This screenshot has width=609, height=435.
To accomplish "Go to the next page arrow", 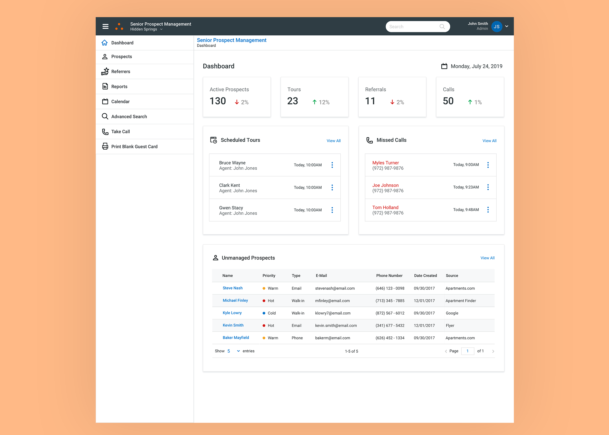I will coord(493,351).
